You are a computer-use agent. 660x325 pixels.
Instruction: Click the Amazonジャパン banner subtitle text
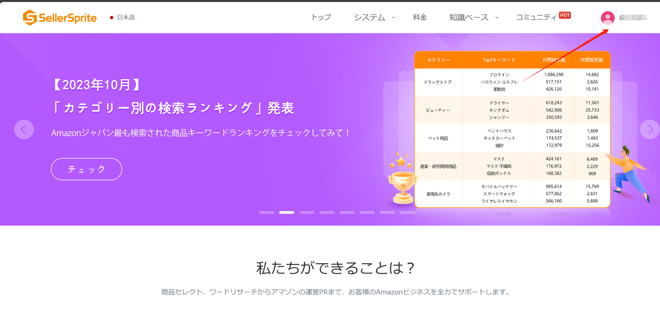(x=202, y=133)
